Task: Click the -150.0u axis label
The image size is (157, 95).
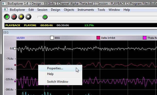Action: (x=9, y=69)
